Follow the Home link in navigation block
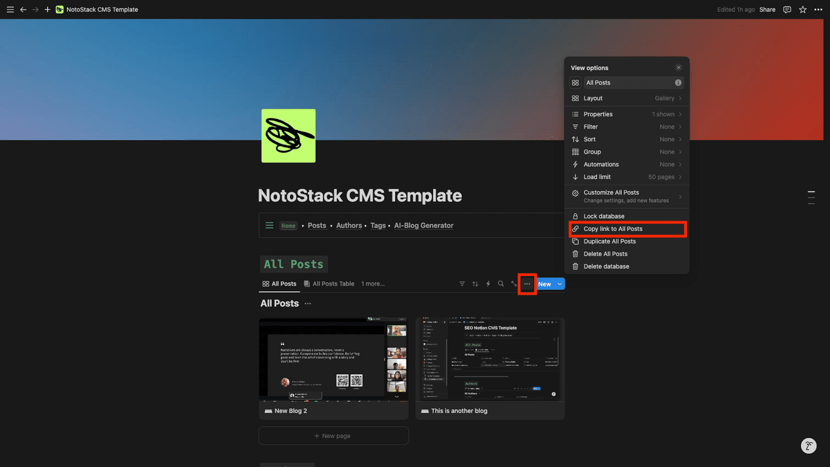The width and height of the screenshot is (830, 467). [x=288, y=226]
